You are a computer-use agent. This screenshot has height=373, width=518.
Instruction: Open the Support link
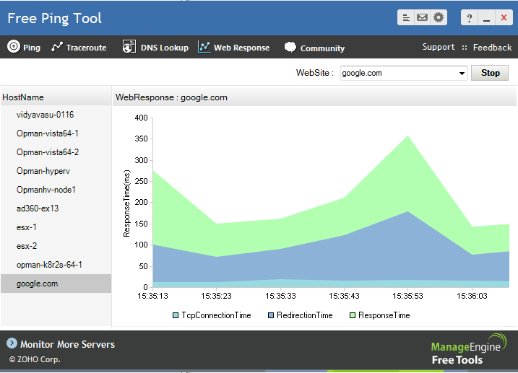(439, 47)
